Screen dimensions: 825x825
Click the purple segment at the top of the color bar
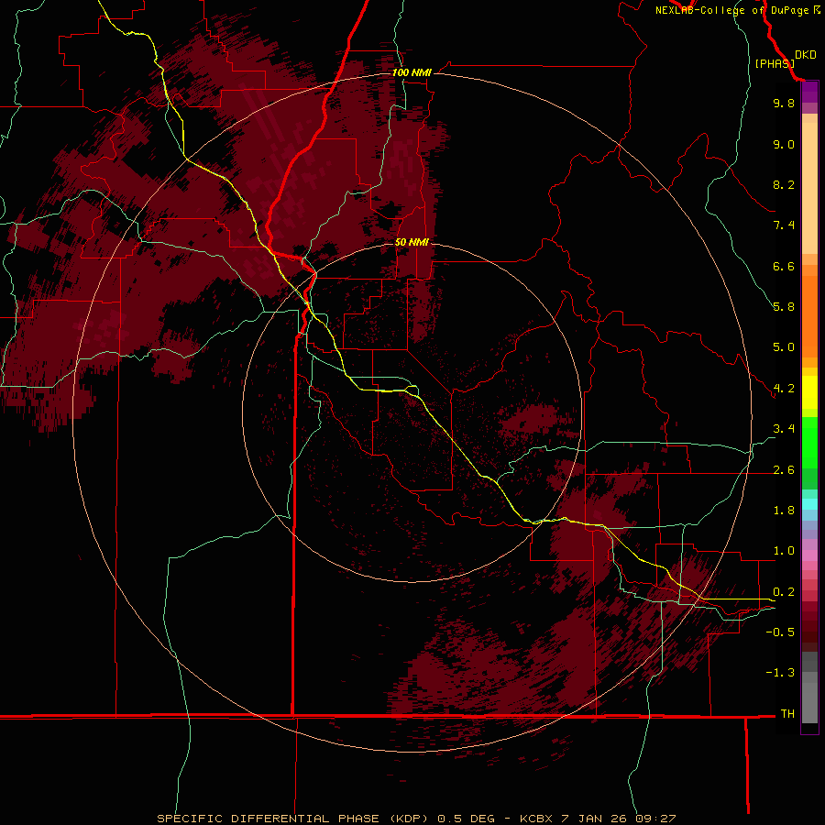pyautogui.click(x=809, y=92)
